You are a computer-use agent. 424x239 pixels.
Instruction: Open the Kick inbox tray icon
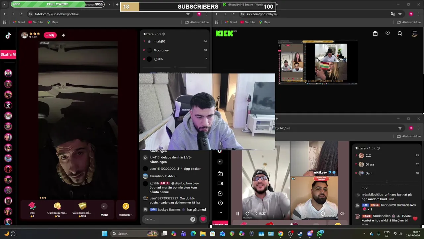(x=375, y=34)
